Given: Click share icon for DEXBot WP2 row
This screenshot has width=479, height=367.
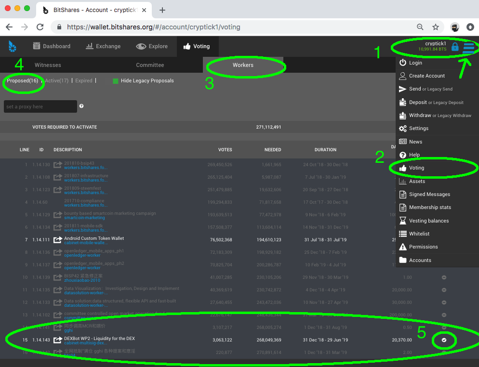Looking at the screenshot, I should pyautogui.click(x=58, y=340).
